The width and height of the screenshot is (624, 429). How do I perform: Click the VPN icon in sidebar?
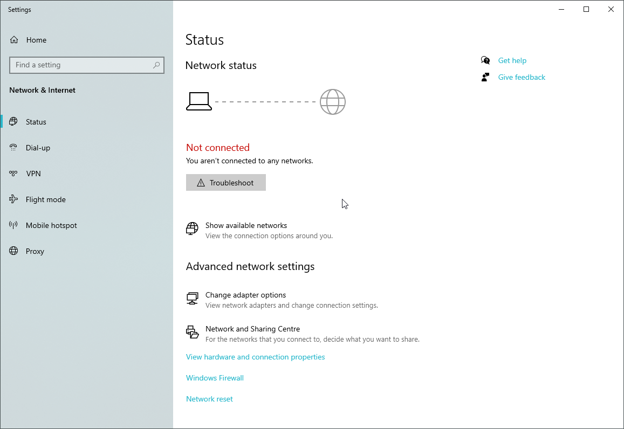click(13, 173)
